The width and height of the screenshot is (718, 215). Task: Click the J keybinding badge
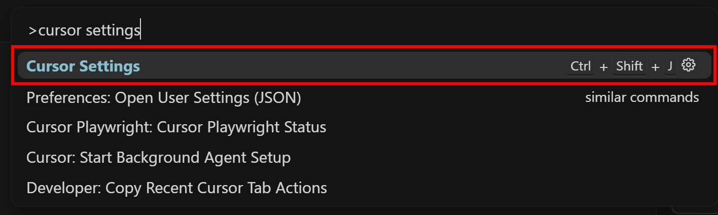point(670,66)
